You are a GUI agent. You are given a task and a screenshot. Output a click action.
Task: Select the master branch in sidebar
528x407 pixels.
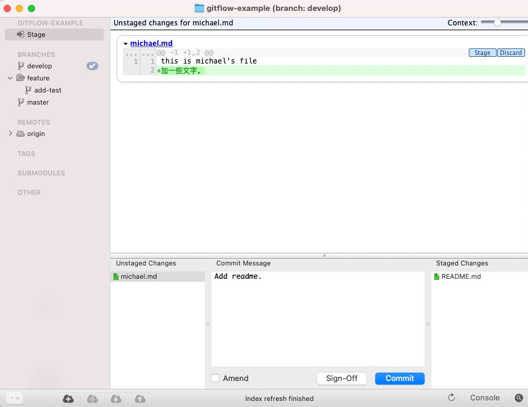tap(37, 102)
